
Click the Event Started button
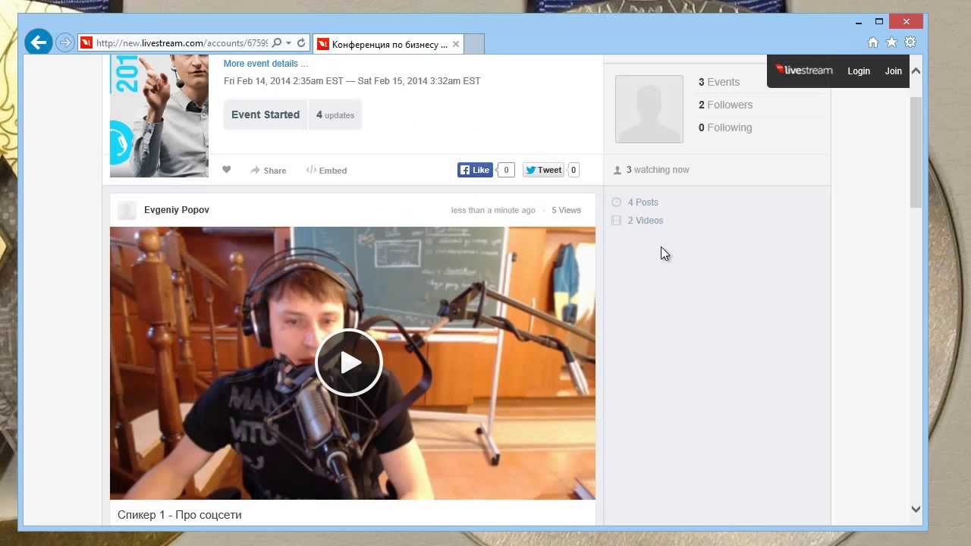(266, 115)
